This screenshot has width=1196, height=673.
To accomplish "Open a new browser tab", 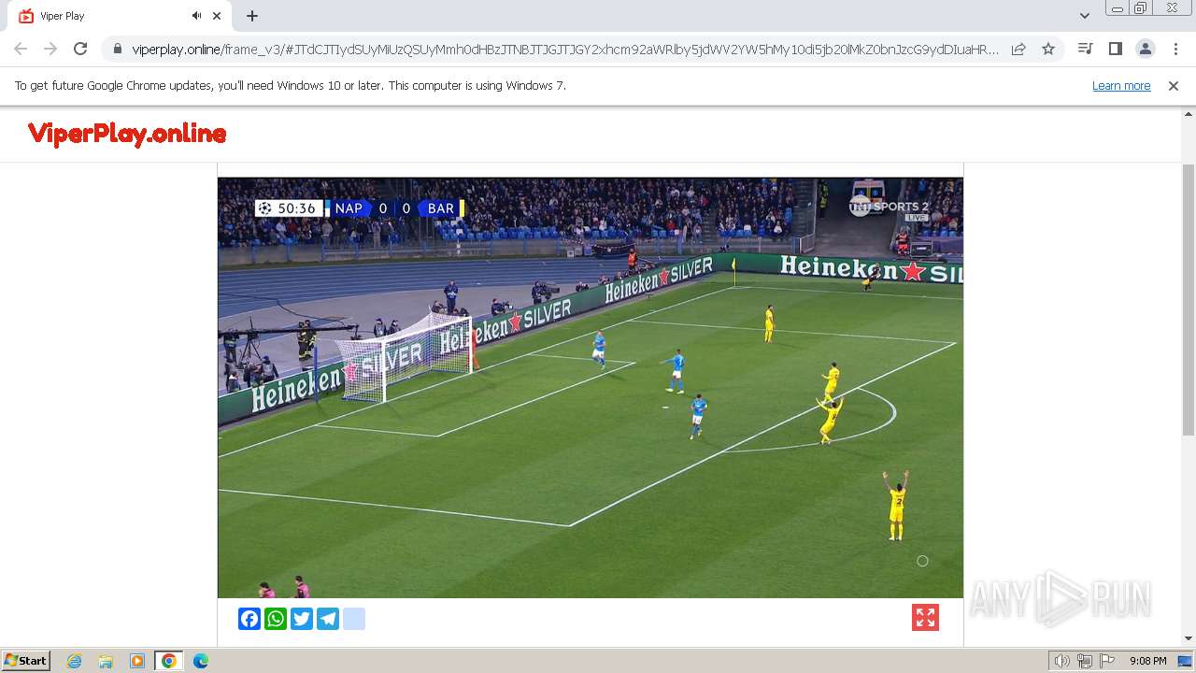I will coord(252,16).
